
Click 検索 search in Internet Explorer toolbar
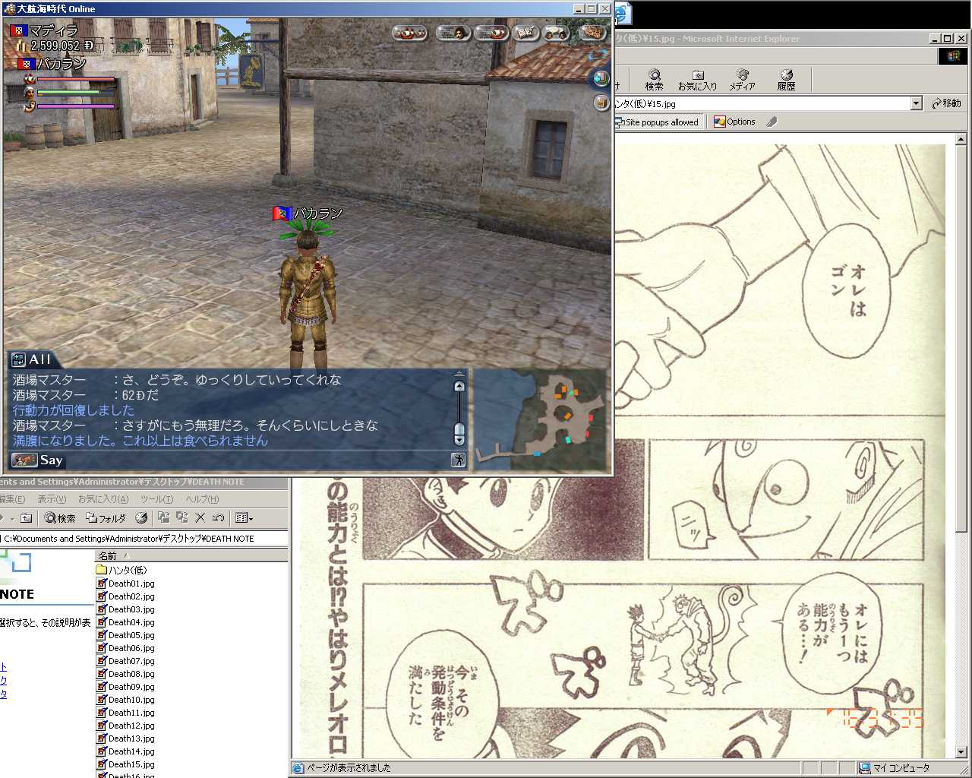coord(654,80)
